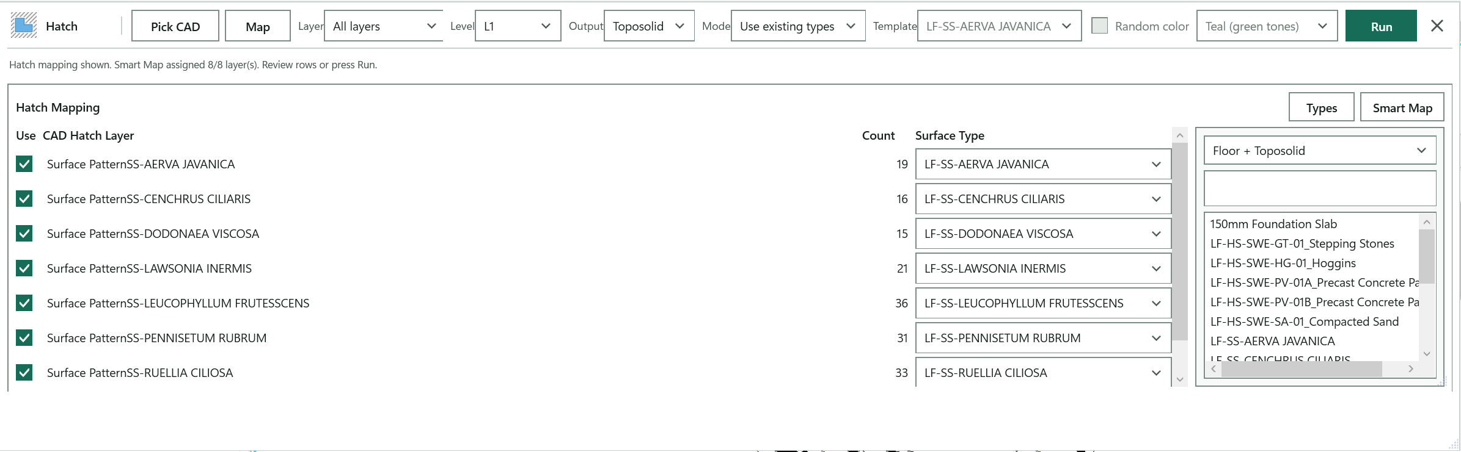Disable the LEUCOPHYLLUM FRUTESSCENS layer checkbox
This screenshot has height=452, width=1461.
pyautogui.click(x=24, y=303)
